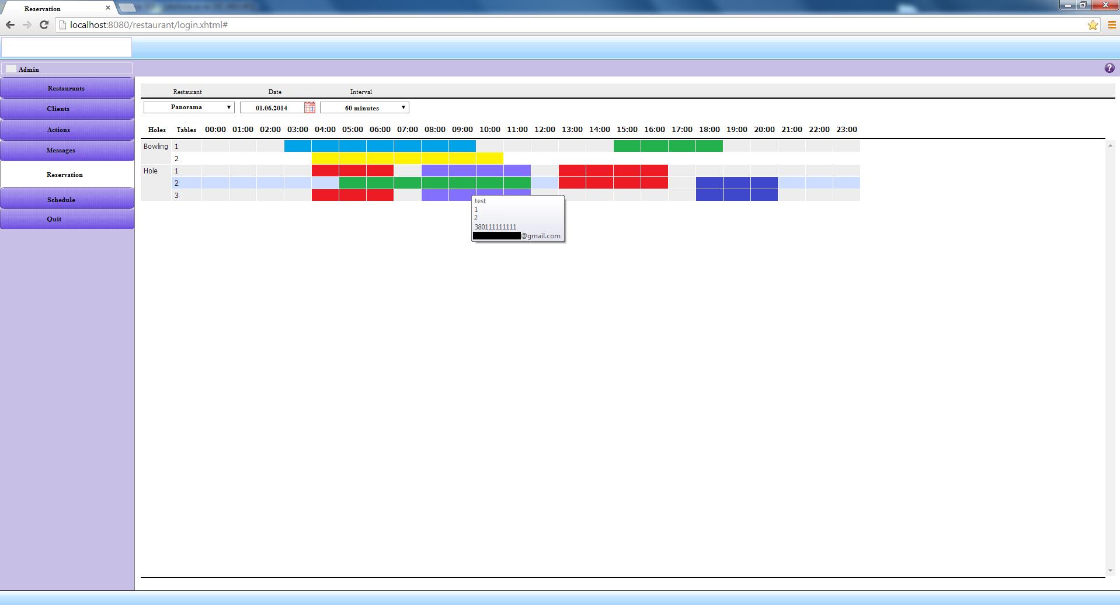Select the Schedule menu item
Screen dimensions: 1120x605
tap(61, 200)
